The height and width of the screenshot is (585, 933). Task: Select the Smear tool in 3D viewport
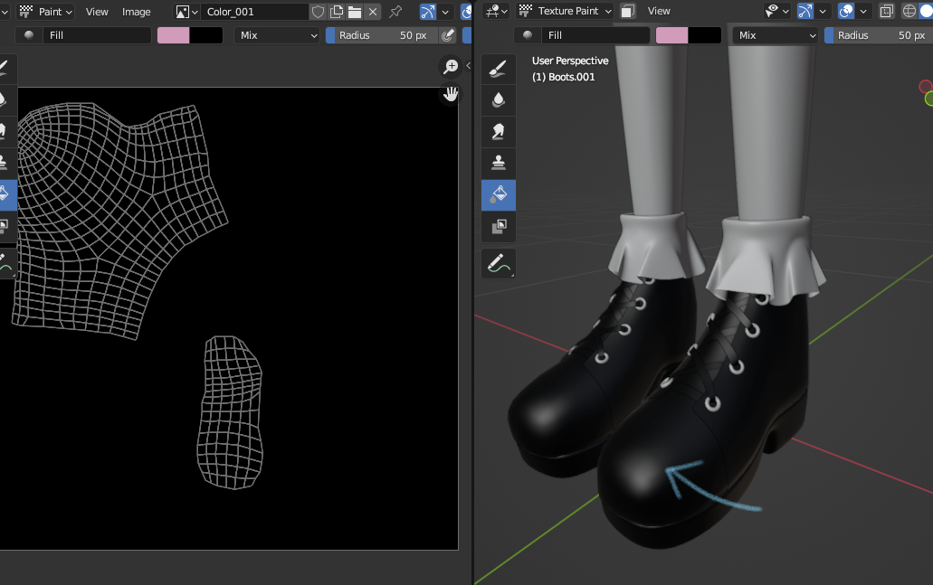click(498, 131)
